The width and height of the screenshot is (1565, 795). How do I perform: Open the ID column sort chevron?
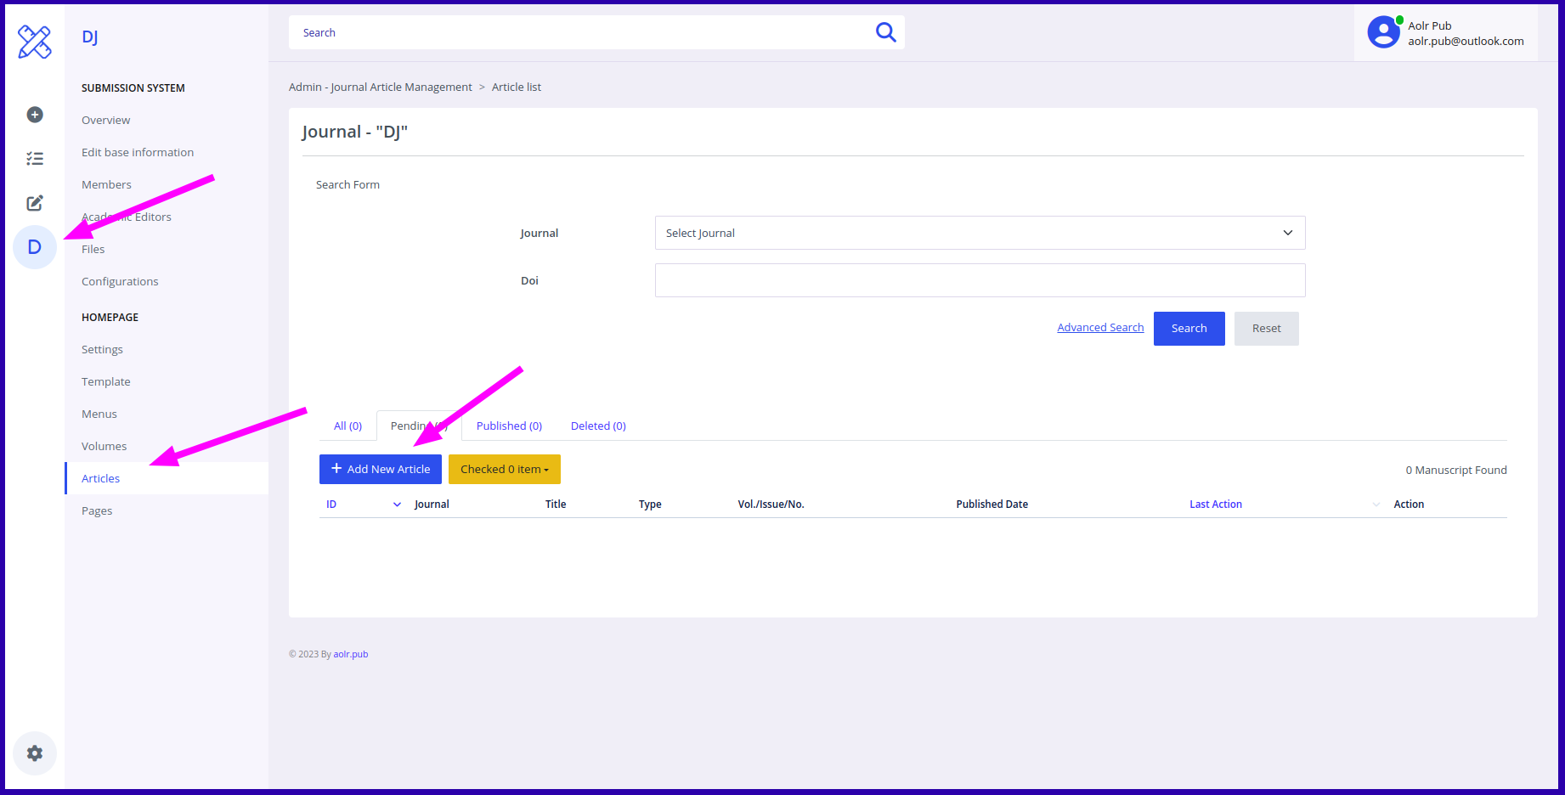(x=396, y=504)
